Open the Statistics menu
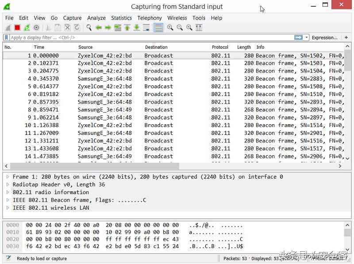Viewport: 354px width, 264px height. pyautogui.click(x=121, y=18)
